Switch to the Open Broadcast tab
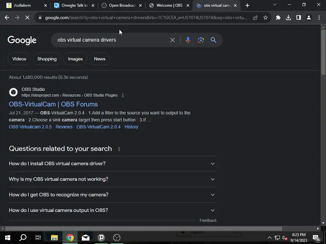326x244 pixels. (122, 5)
